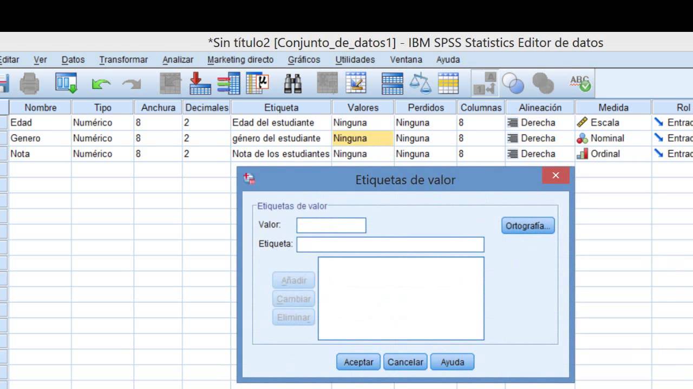Viewport: 693px width, 389px height.
Task: Open the Utilidades menu
Action: coord(355,59)
